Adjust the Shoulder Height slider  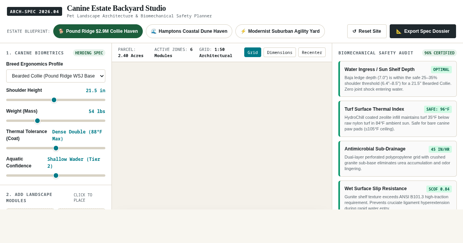click(x=56, y=100)
